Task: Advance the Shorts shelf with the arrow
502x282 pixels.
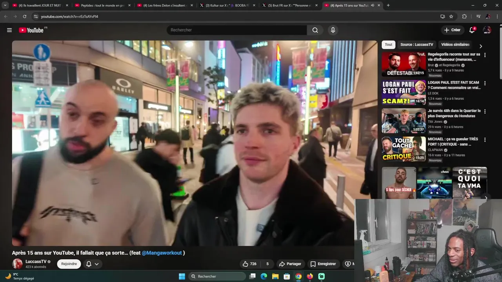Action: click(x=486, y=198)
